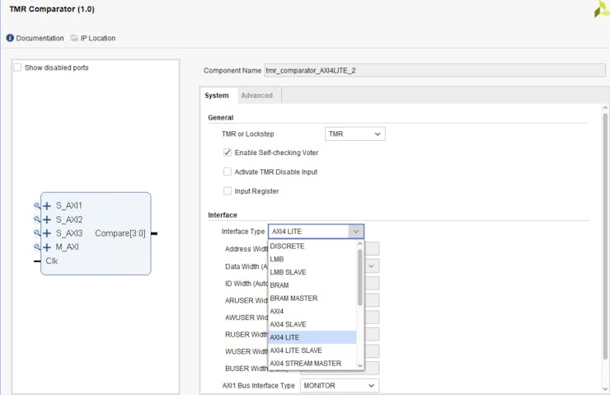Expand the S_AXI2 port plus icon
Viewport: 610px width, 395px height.
coord(47,220)
